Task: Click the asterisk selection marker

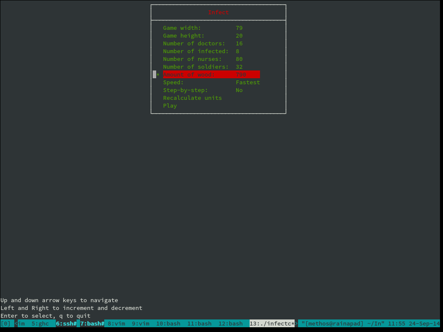Action: [x=158, y=74]
